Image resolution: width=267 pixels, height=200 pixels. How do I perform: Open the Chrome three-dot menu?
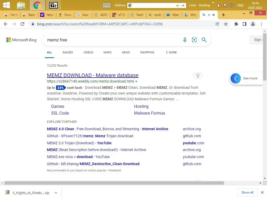pyautogui.click(x=261, y=24)
